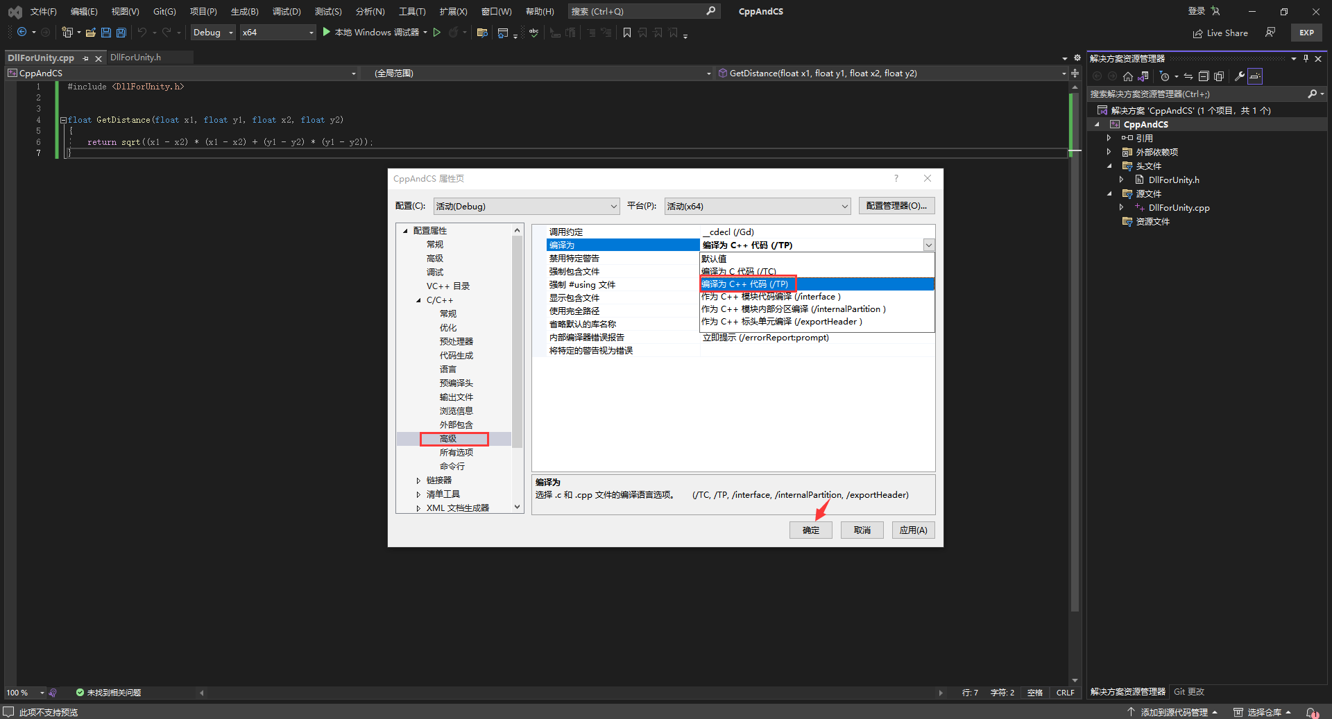Switch to the DllForUnity.h tab
Image resolution: width=1332 pixels, height=719 pixels.
[x=135, y=58]
